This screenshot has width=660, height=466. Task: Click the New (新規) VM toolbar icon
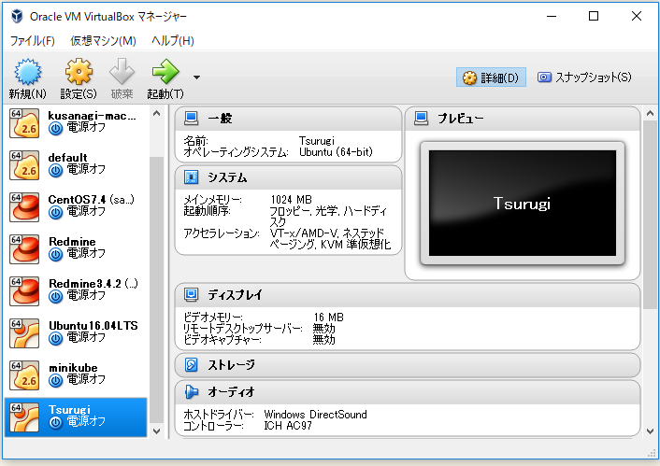[x=28, y=72]
